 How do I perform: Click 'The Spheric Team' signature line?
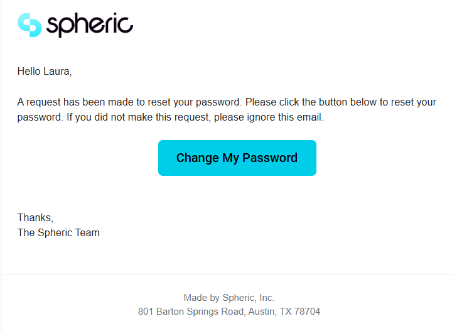coord(58,232)
